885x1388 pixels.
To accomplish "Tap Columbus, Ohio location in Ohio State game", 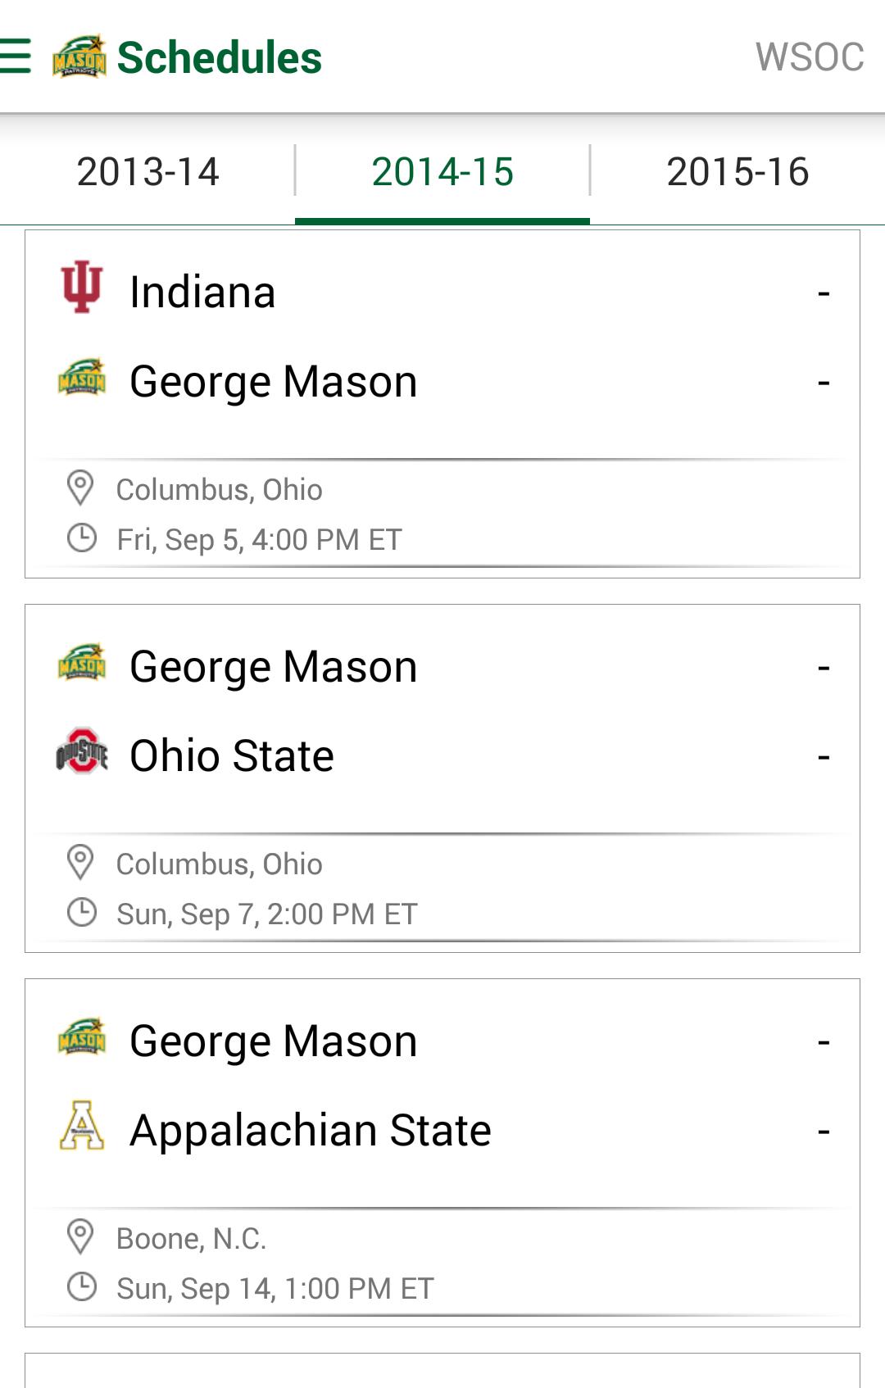I will pos(219,864).
